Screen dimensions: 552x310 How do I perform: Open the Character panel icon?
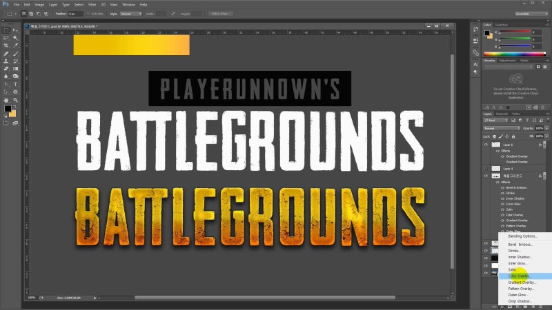point(475,64)
